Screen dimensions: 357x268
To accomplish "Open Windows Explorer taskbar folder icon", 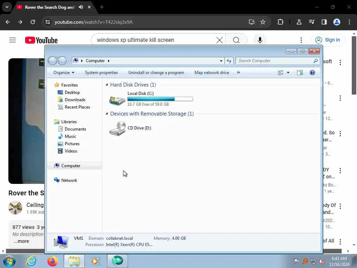I will pyautogui.click(x=74, y=261).
